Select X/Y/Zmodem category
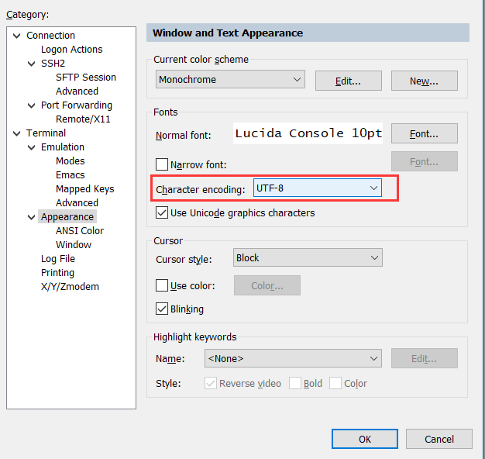 [x=70, y=287]
